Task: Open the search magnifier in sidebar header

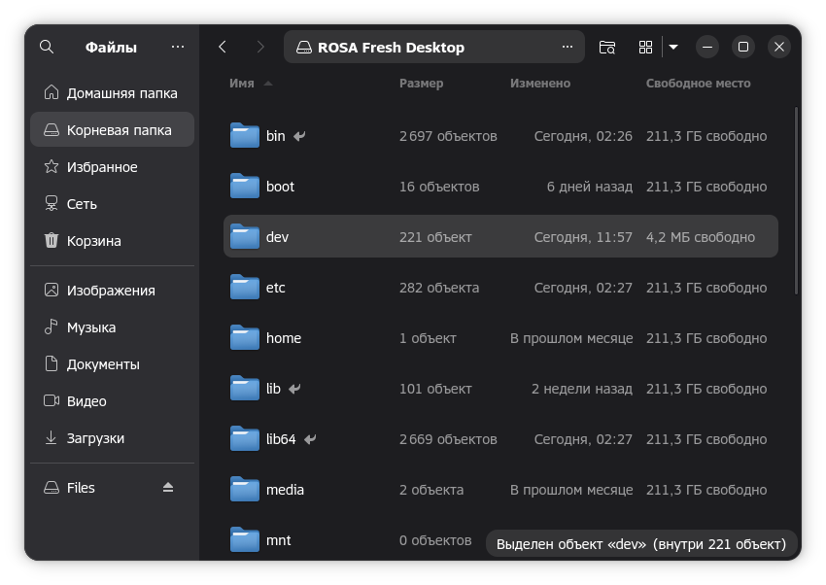Action: [47, 47]
